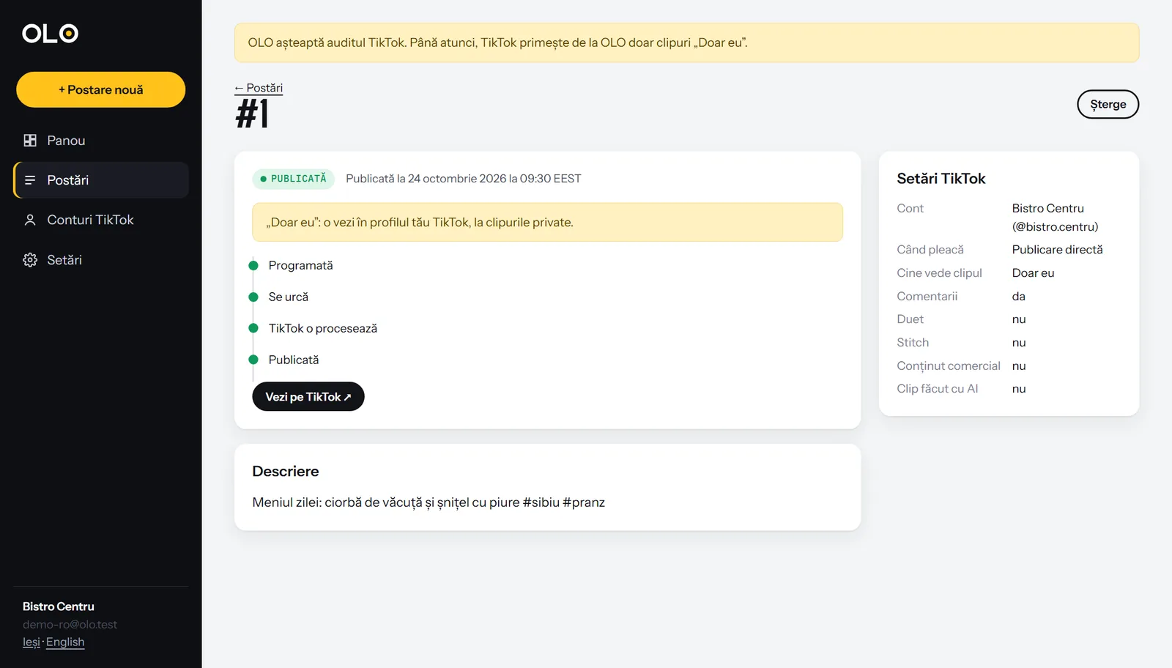Click the green Programată timeline dot
This screenshot has height=668, width=1172.
[253, 265]
